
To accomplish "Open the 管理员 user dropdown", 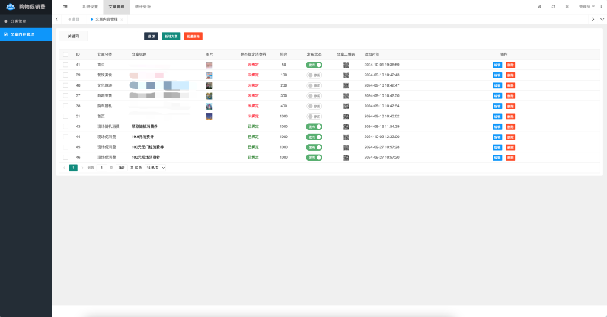I will pyautogui.click(x=586, y=7).
